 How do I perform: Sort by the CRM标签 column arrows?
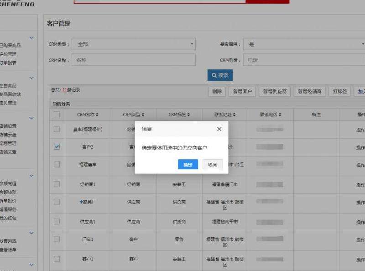(x=188, y=115)
